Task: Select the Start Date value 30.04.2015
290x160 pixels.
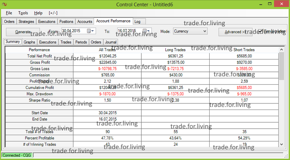Action: (108, 113)
